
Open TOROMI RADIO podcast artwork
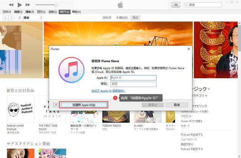pos(116,117)
